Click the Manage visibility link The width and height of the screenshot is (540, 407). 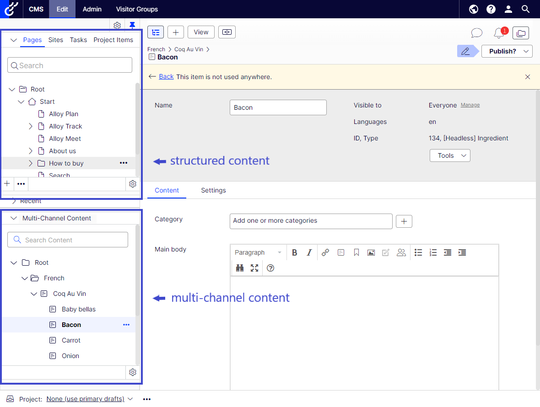470,105
